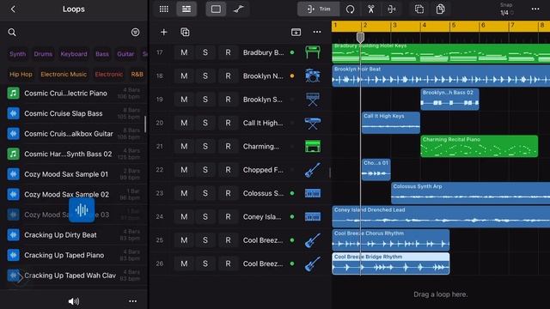Viewport: 550px width, 309px height.
Task: Select the Charming Recital Piano region
Action: pos(480,146)
